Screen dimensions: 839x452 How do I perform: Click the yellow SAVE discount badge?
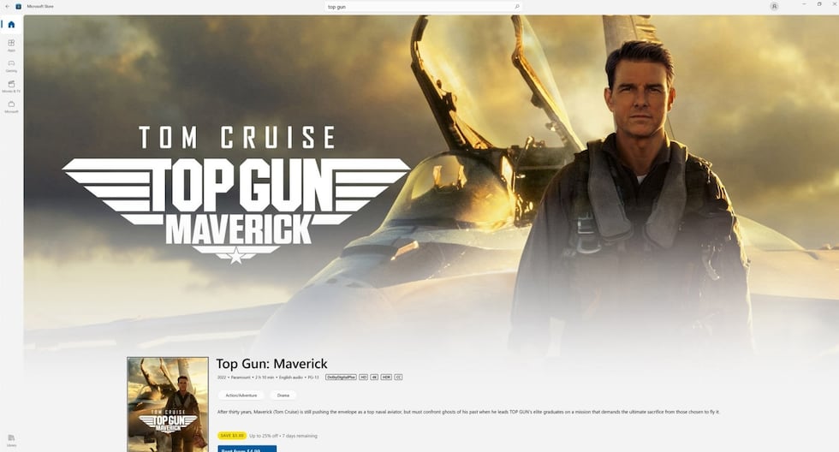pyautogui.click(x=232, y=436)
